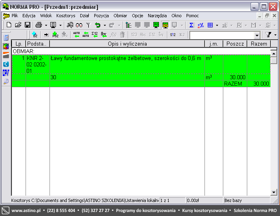This screenshot has width=280, height=216.
Task: Click the lines with green arrow icon
Action: pyautogui.click(x=103, y=34)
